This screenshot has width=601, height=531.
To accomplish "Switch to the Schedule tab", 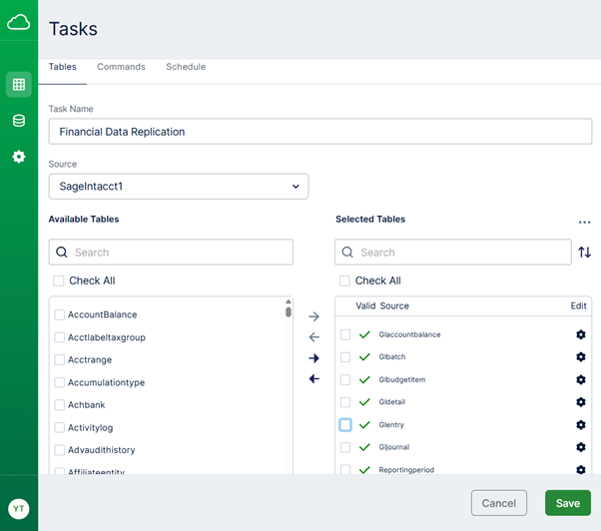I will coord(186,67).
